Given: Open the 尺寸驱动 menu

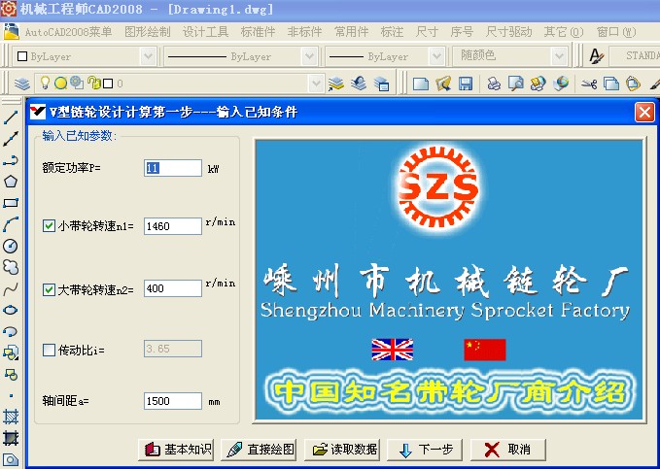Looking at the screenshot, I should (508, 32).
